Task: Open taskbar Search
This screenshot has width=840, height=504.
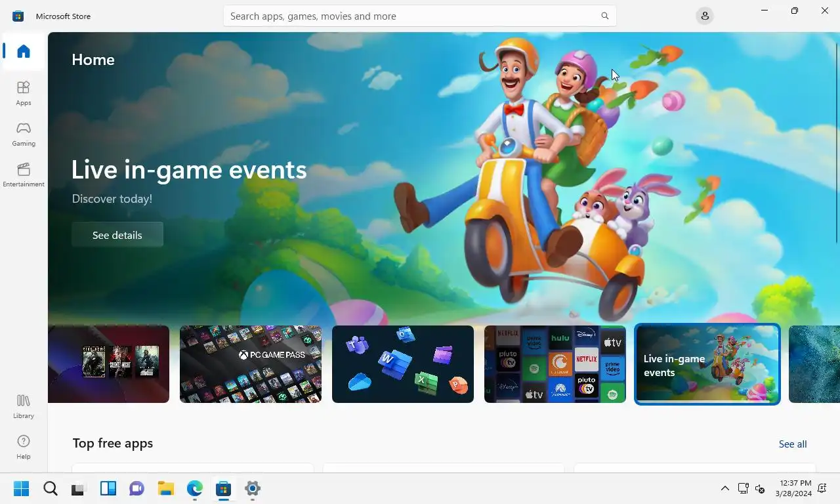Action: (x=51, y=488)
